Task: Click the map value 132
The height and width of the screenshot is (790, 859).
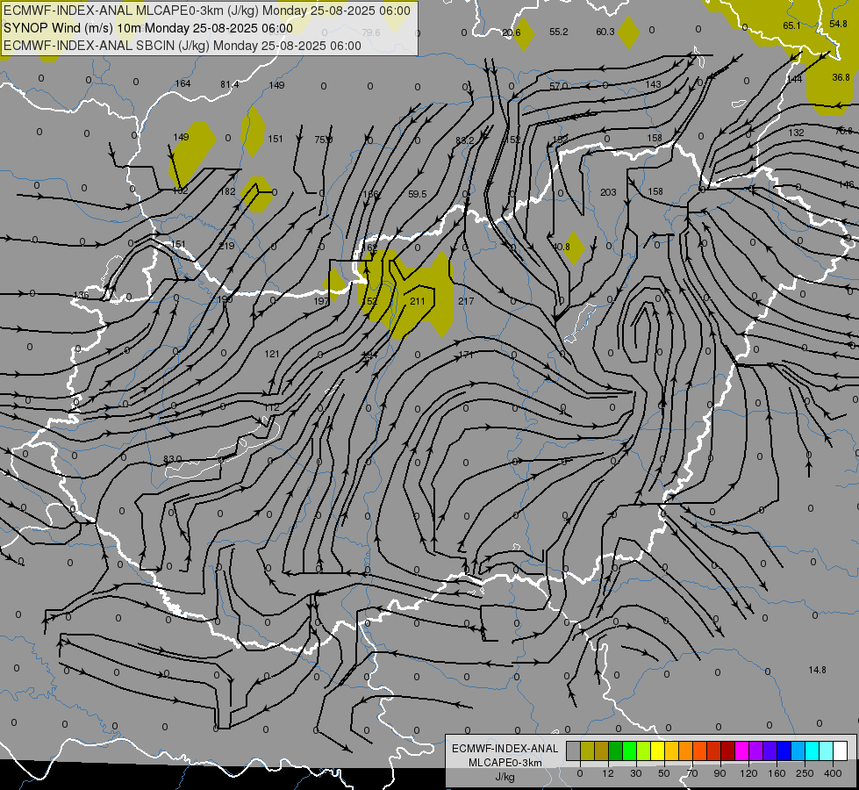Action: tap(796, 133)
